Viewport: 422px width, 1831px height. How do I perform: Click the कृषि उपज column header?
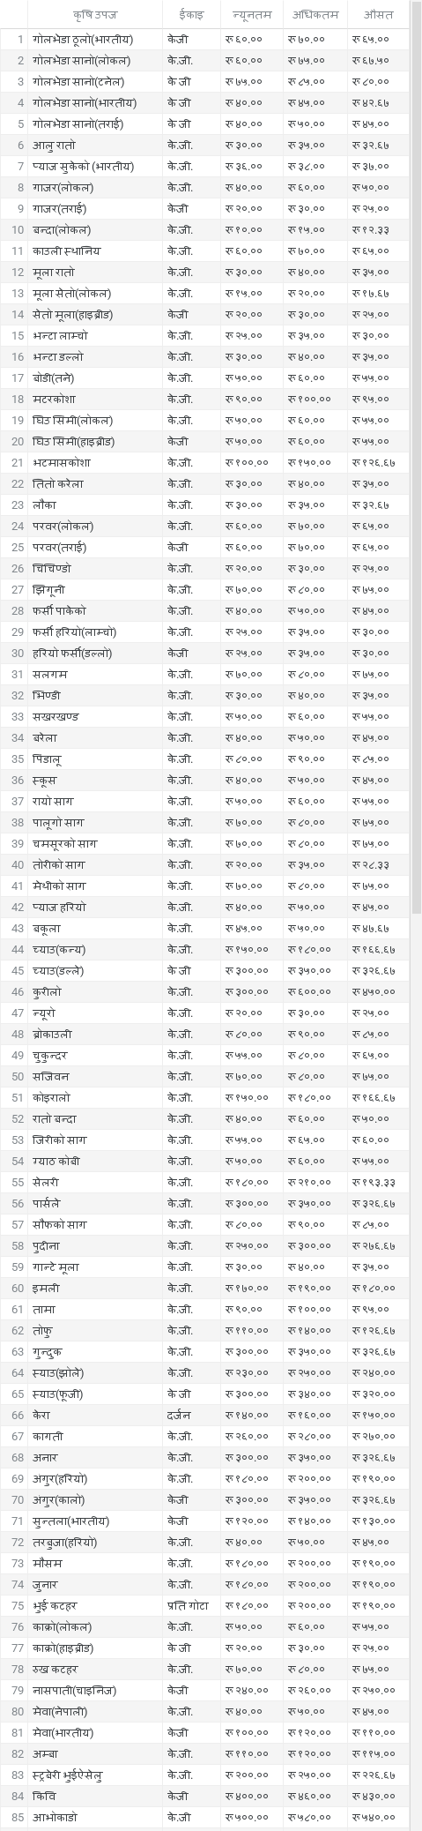coord(95,15)
